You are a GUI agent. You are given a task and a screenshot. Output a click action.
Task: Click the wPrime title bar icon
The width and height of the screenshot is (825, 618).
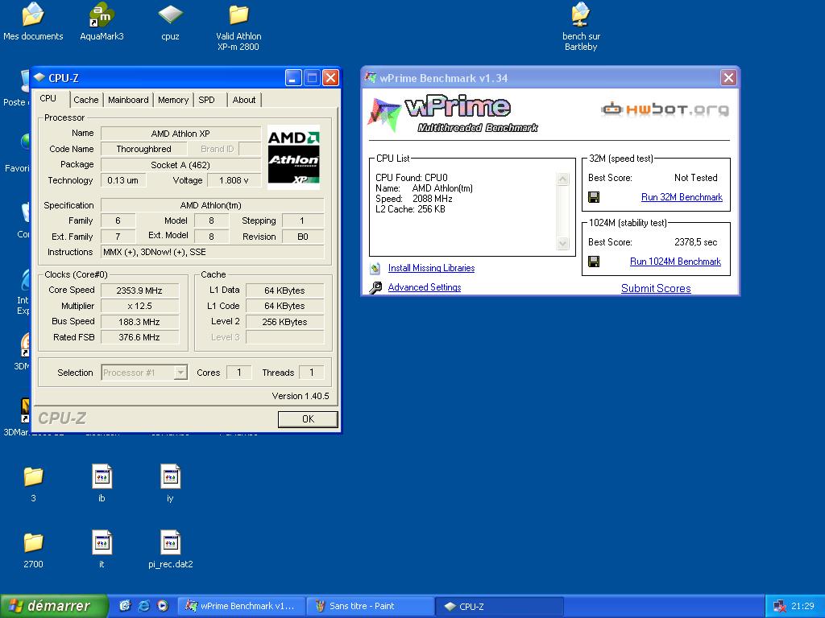371,78
